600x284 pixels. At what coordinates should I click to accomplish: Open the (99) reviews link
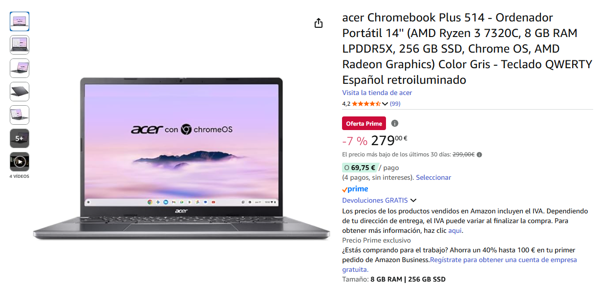pos(395,104)
